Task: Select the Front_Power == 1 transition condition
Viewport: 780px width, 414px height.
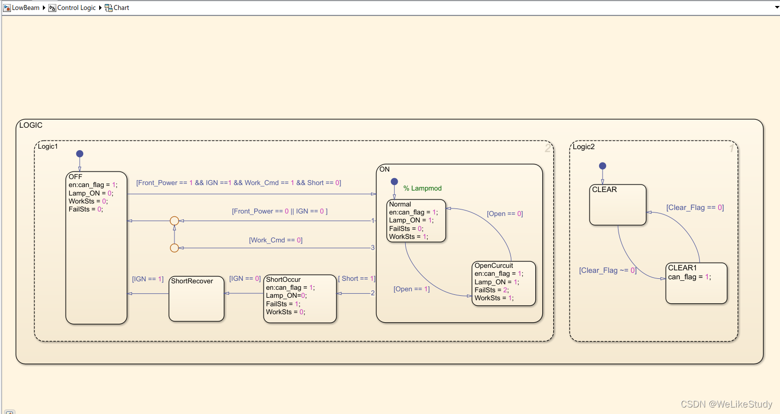Action: (239, 183)
